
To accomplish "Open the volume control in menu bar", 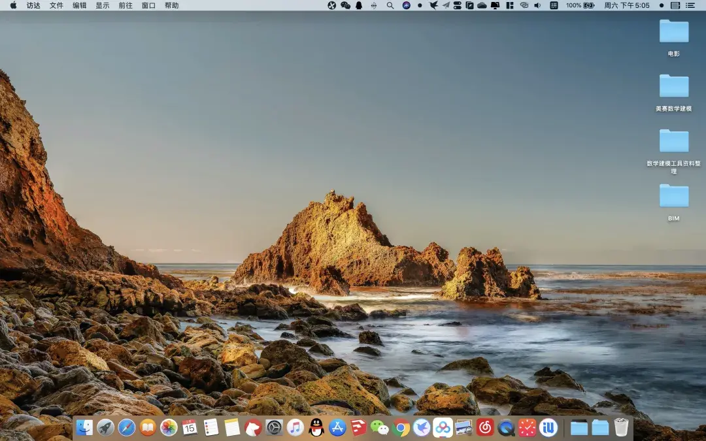I will coord(537,5).
